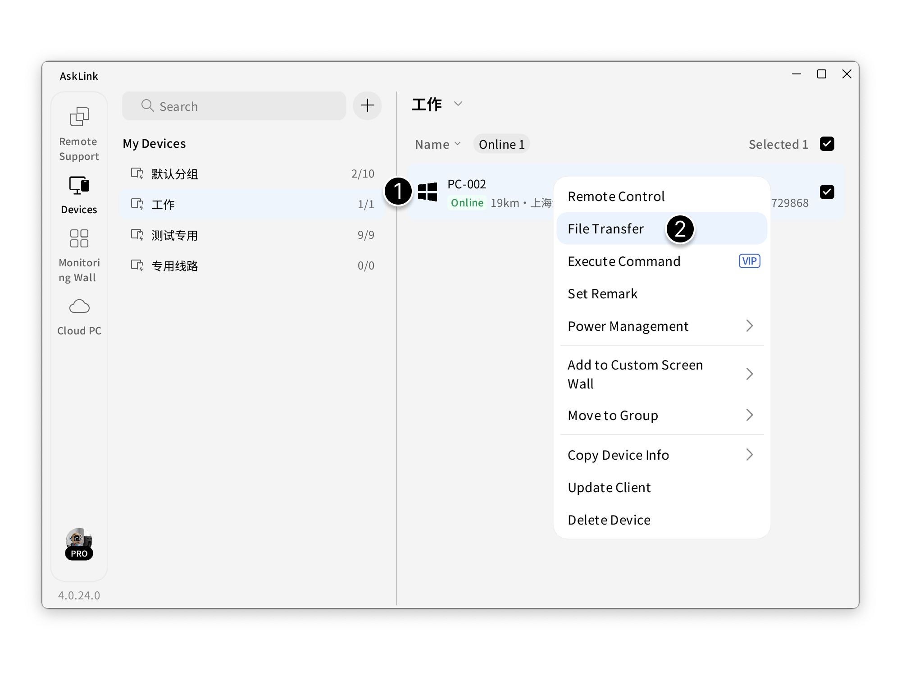Toggle the Online 1 filter chip
The height and width of the screenshot is (676, 901).
click(501, 144)
